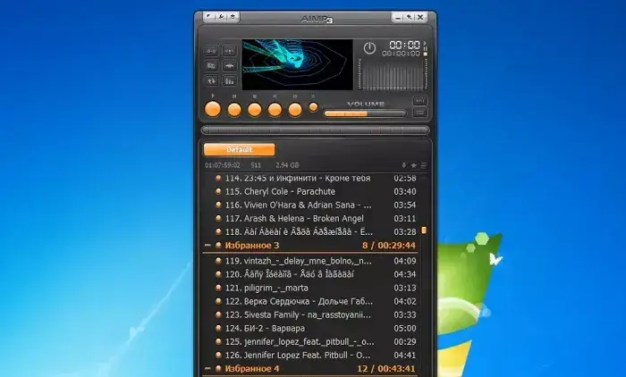Image resolution: width=626 pixels, height=377 pixels.
Task: Toggle the playlist panel visibility button
Action: point(419,113)
